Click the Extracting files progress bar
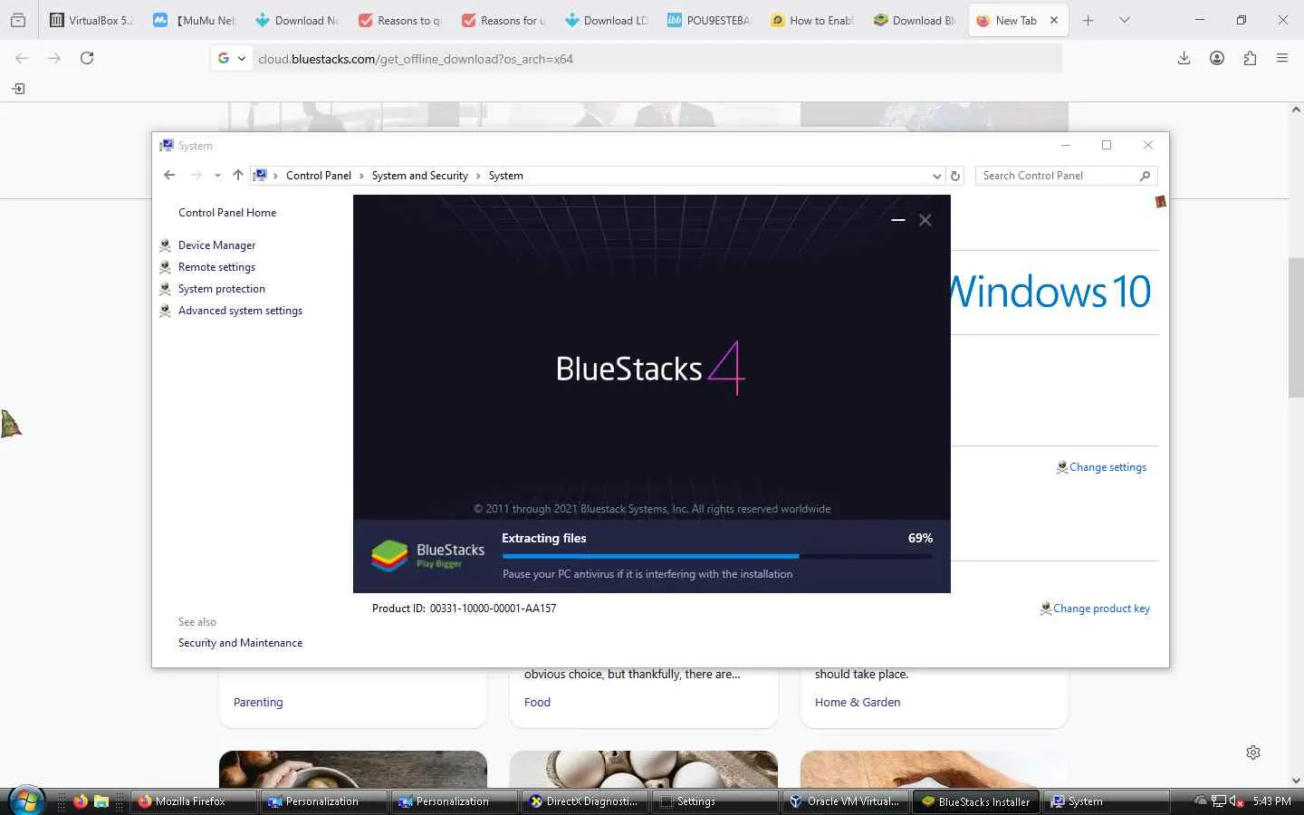This screenshot has width=1304, height=815. [x=717, y=556]
